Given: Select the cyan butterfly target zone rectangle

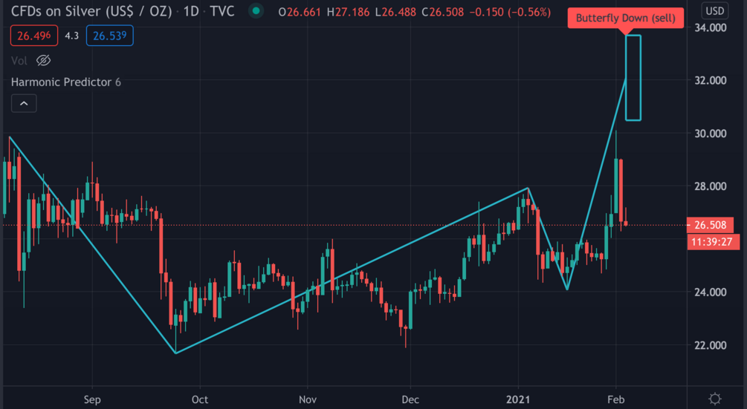Looking at the screenshot, I should (x=633, y=78).
